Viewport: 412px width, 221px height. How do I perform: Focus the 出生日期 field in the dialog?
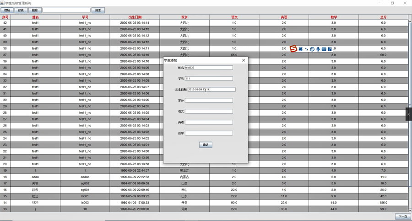click(211, 89)
